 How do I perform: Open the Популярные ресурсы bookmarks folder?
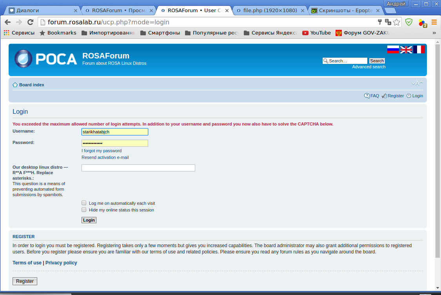click(212, 33)
